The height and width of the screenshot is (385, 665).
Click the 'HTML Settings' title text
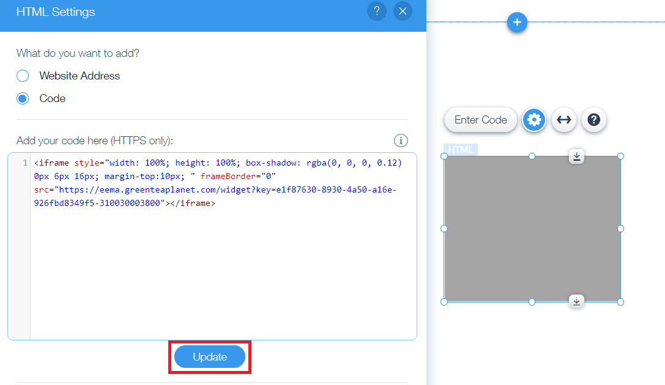coord(56,12)
